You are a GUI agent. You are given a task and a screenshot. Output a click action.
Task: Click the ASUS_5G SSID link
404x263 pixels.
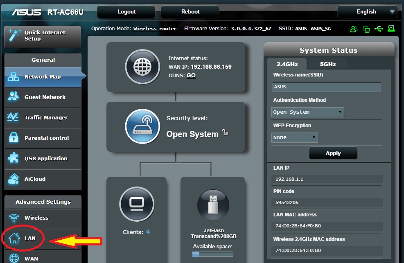(x=321, y=29)
